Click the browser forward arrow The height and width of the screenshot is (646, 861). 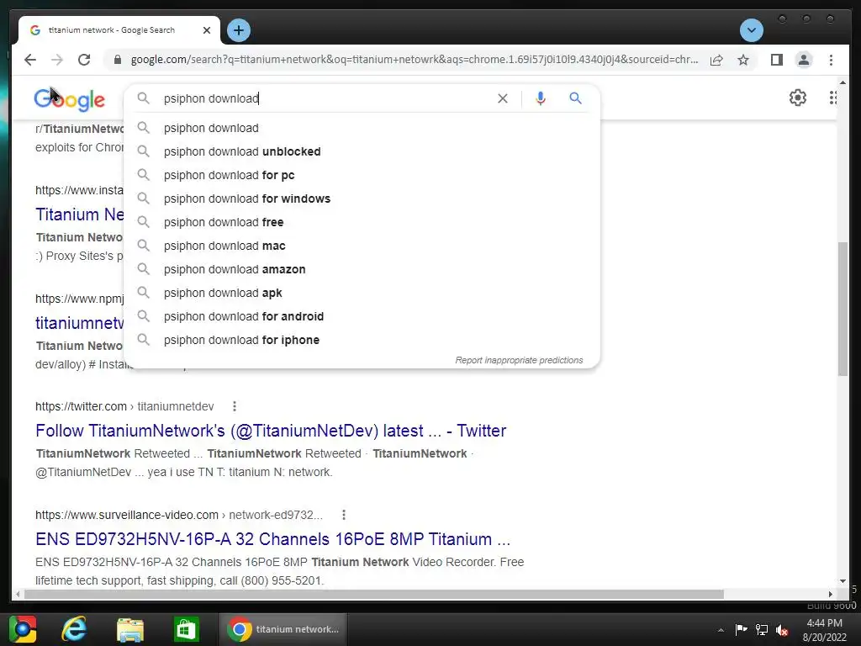point(57,60)
